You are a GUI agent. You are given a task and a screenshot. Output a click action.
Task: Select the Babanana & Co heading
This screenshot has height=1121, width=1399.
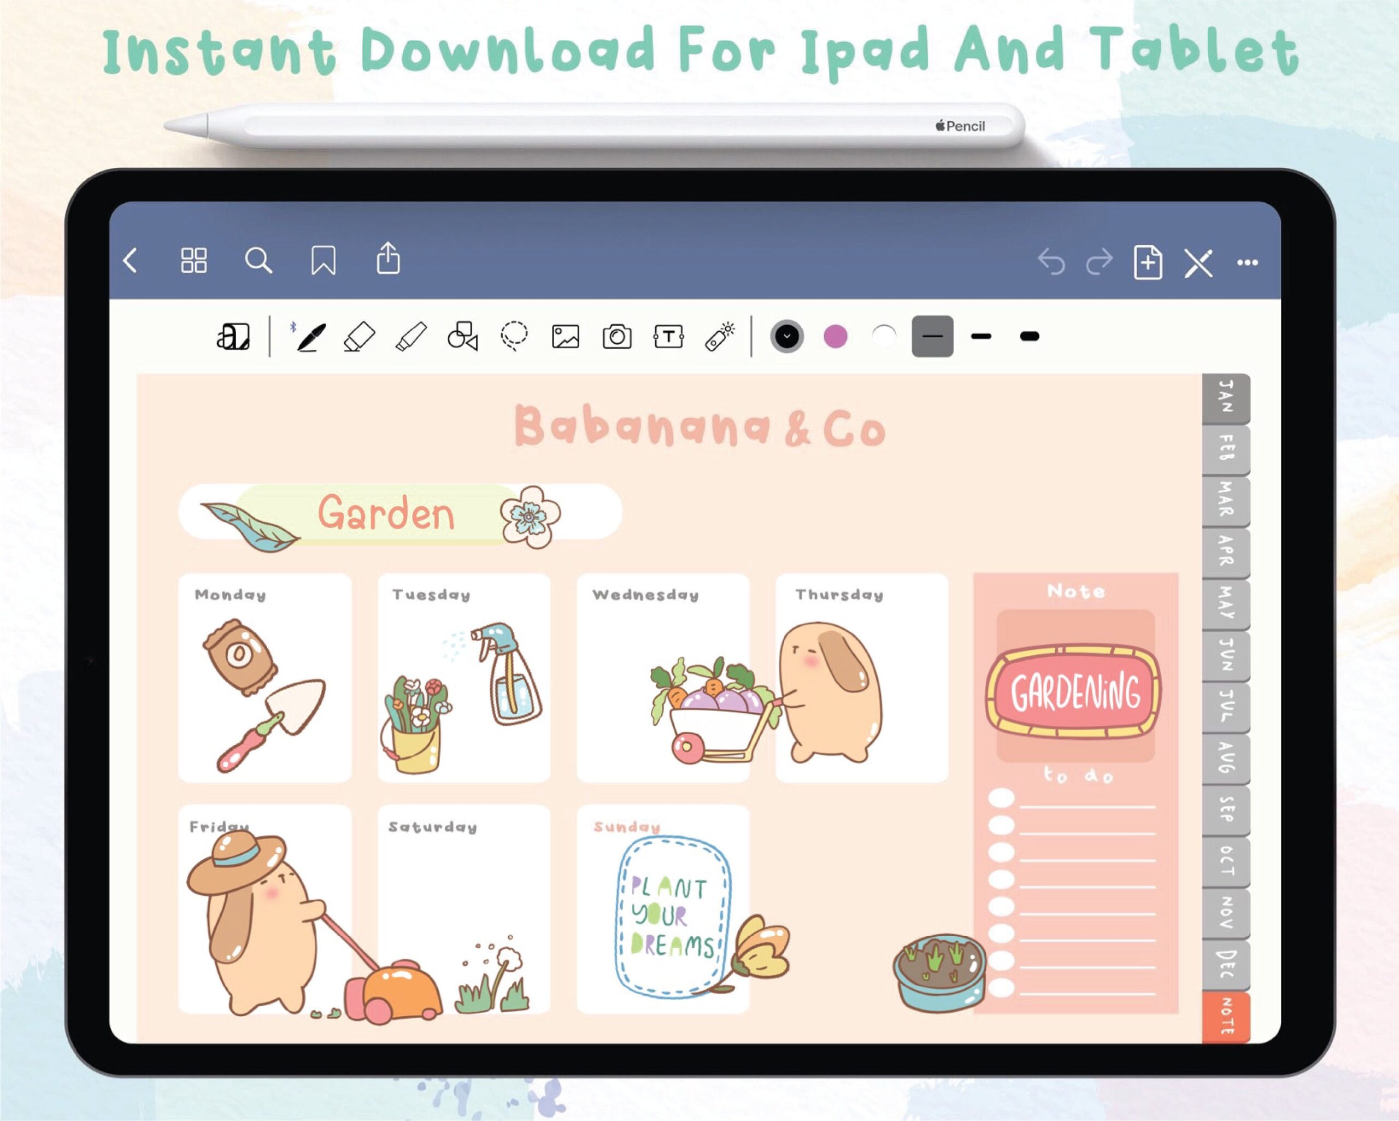coord(700,426)
